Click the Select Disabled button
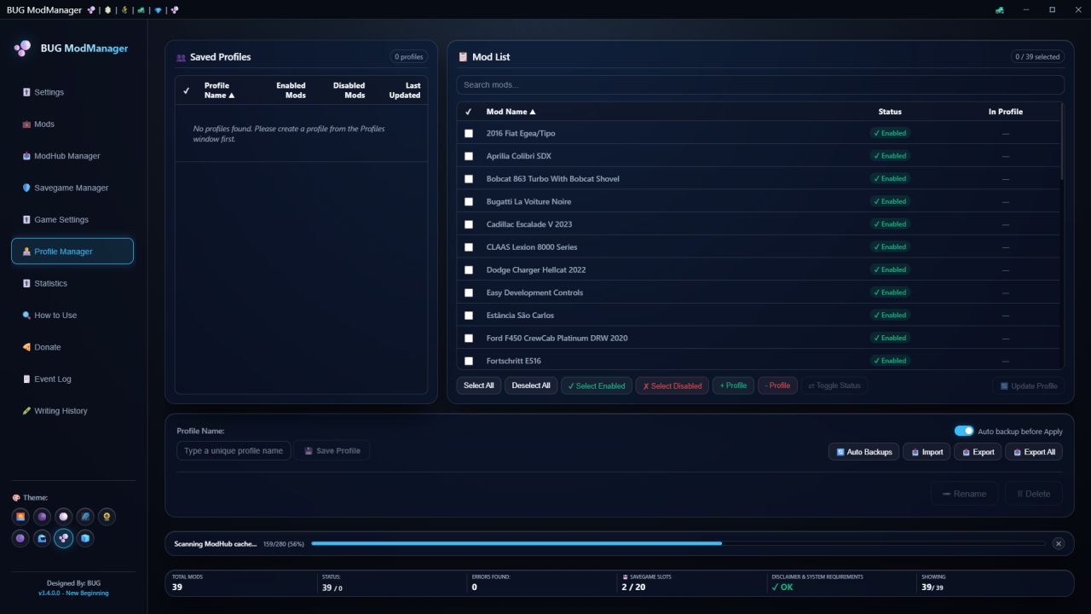This screenshot has width=1091, height=614. 672,385
